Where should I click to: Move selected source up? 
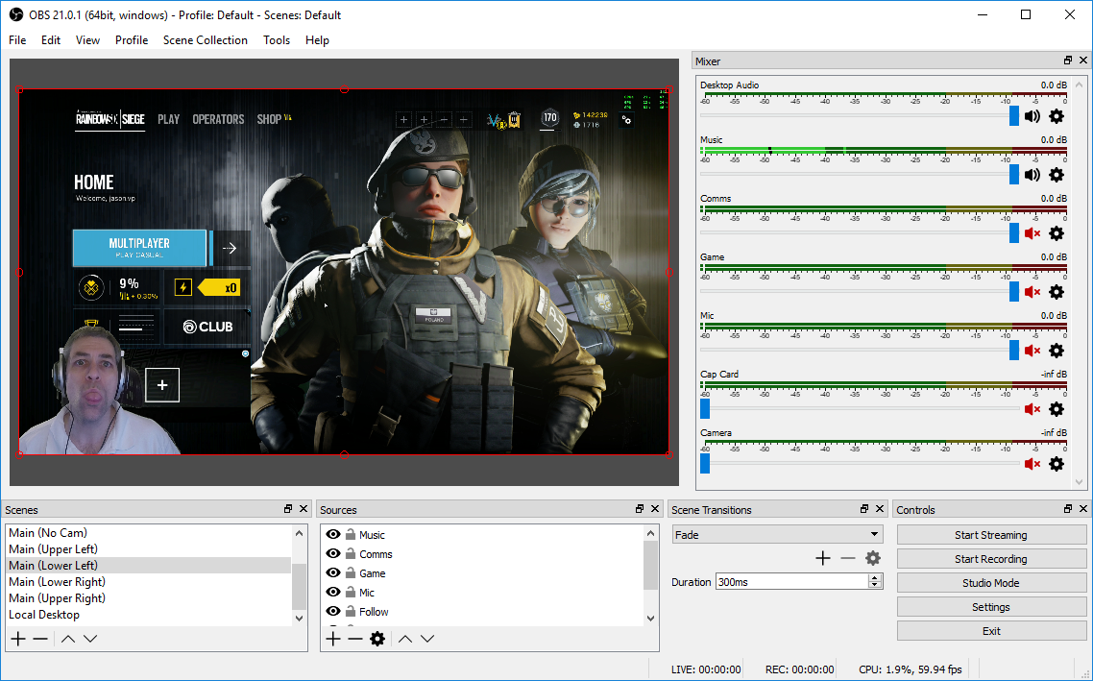point(405,639)
